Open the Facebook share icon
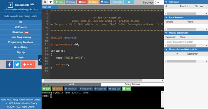 [x=10, y=64]
